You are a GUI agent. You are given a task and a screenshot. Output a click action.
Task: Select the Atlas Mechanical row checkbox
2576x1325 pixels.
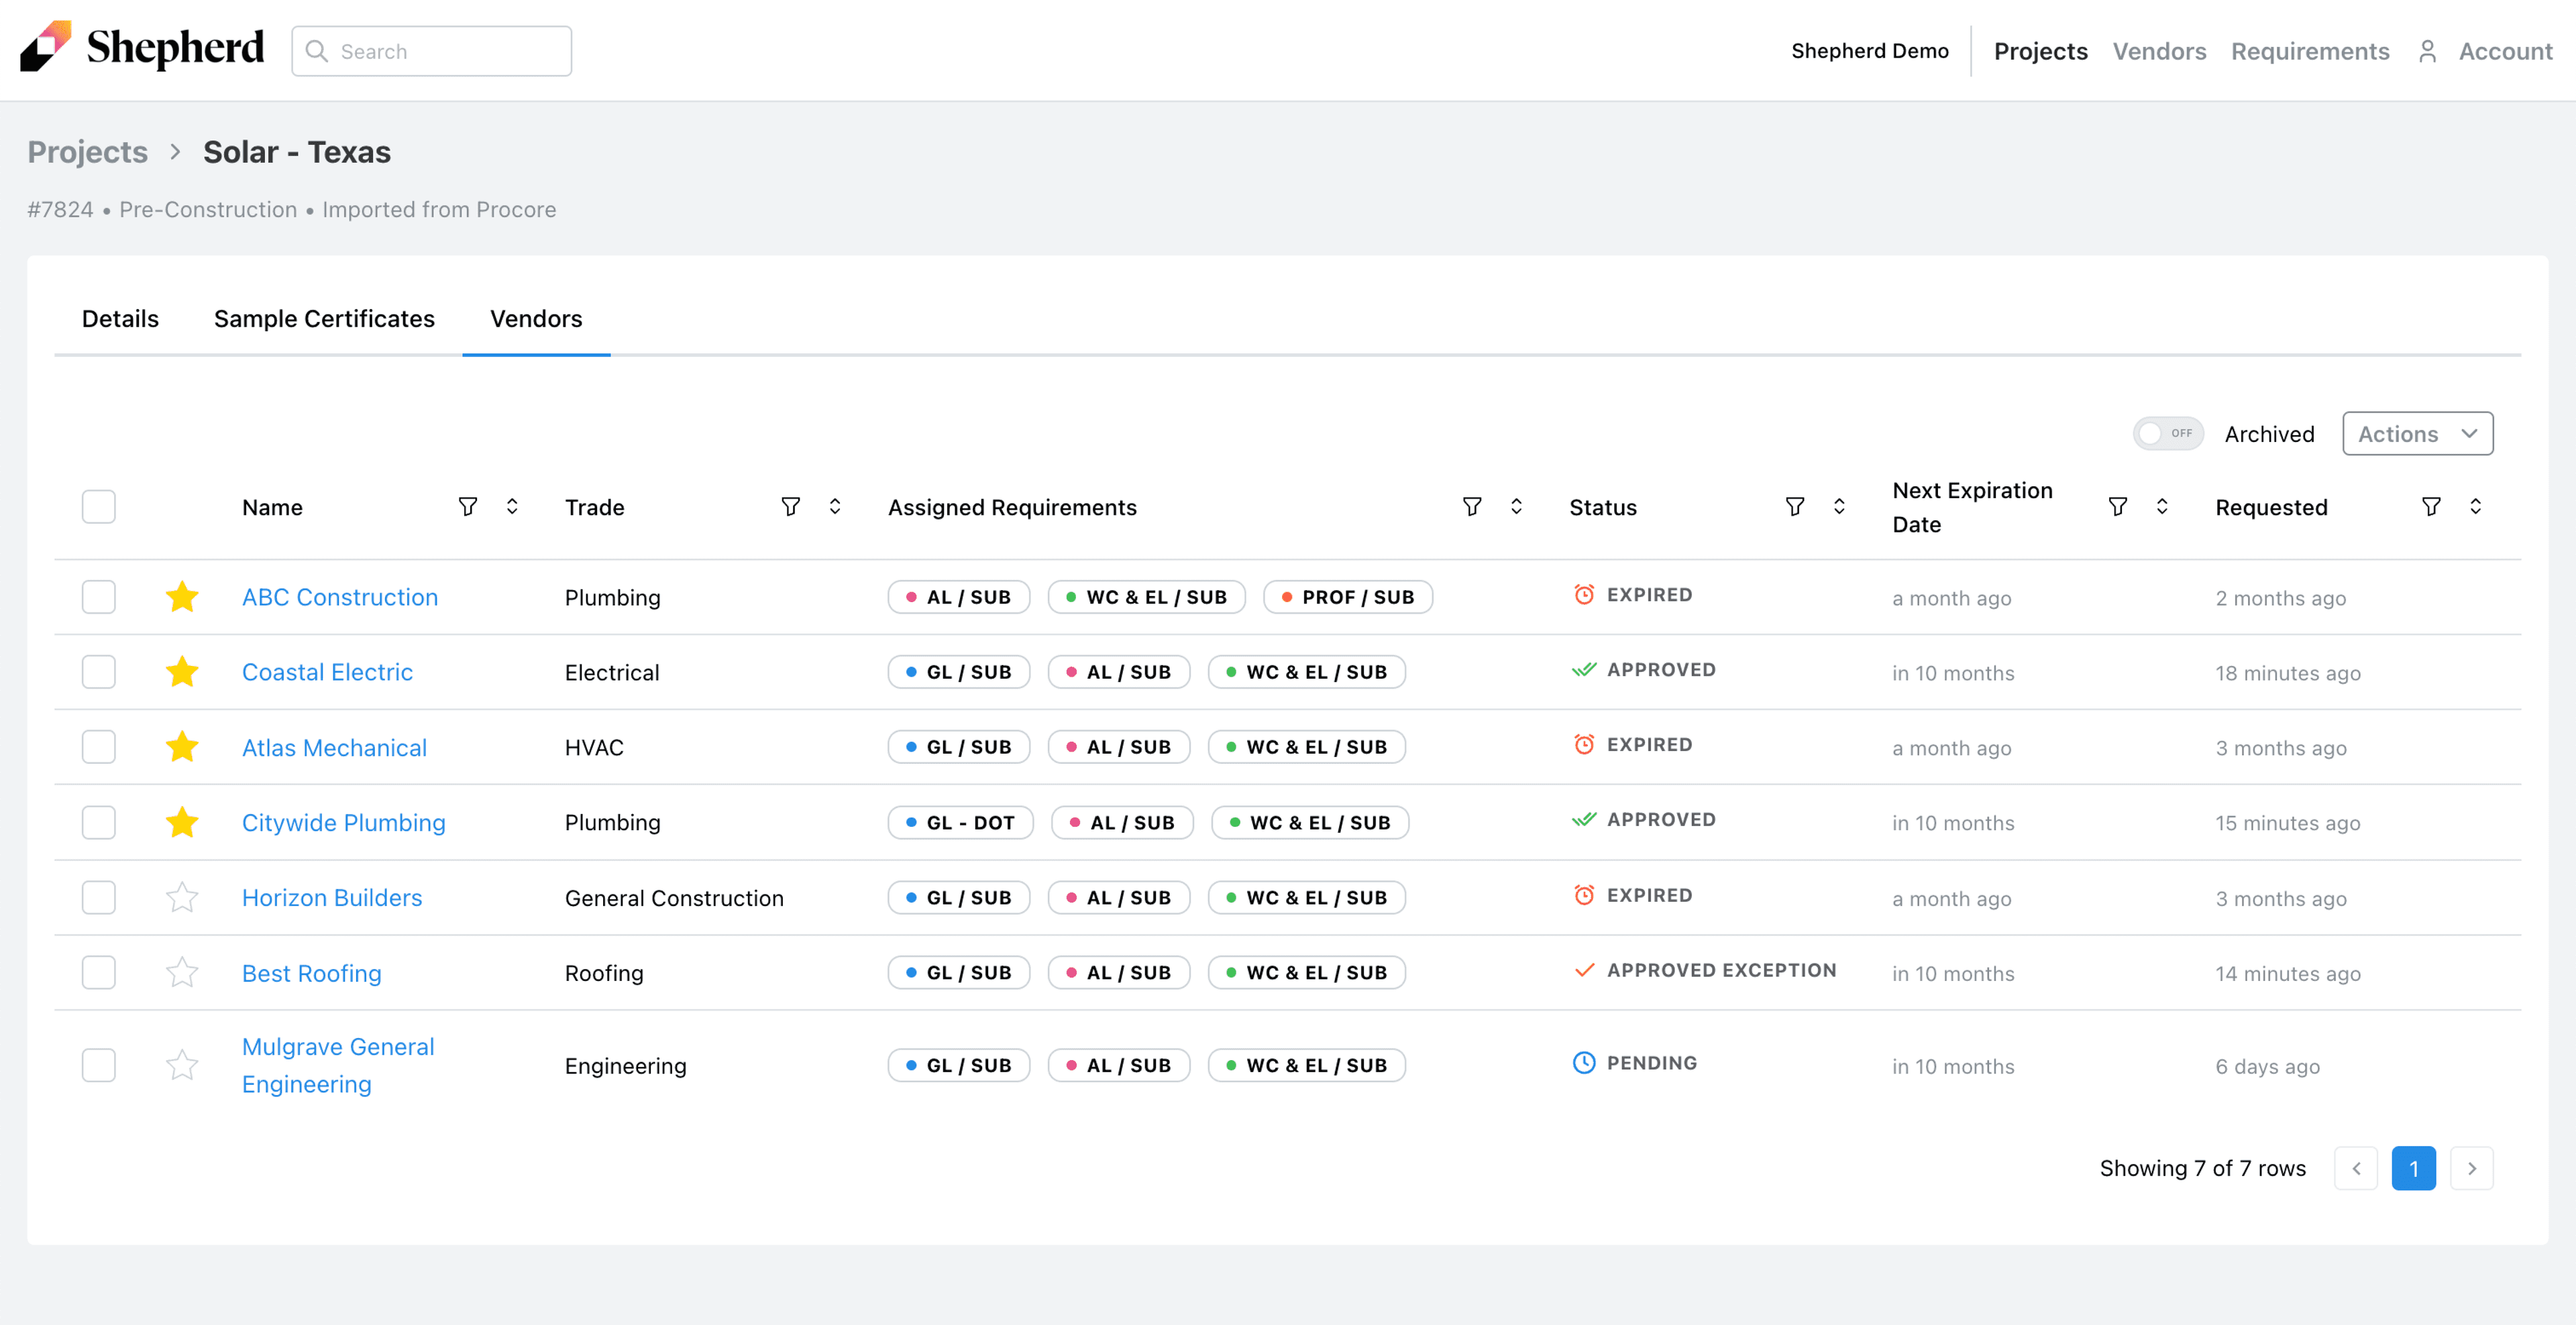99,746
